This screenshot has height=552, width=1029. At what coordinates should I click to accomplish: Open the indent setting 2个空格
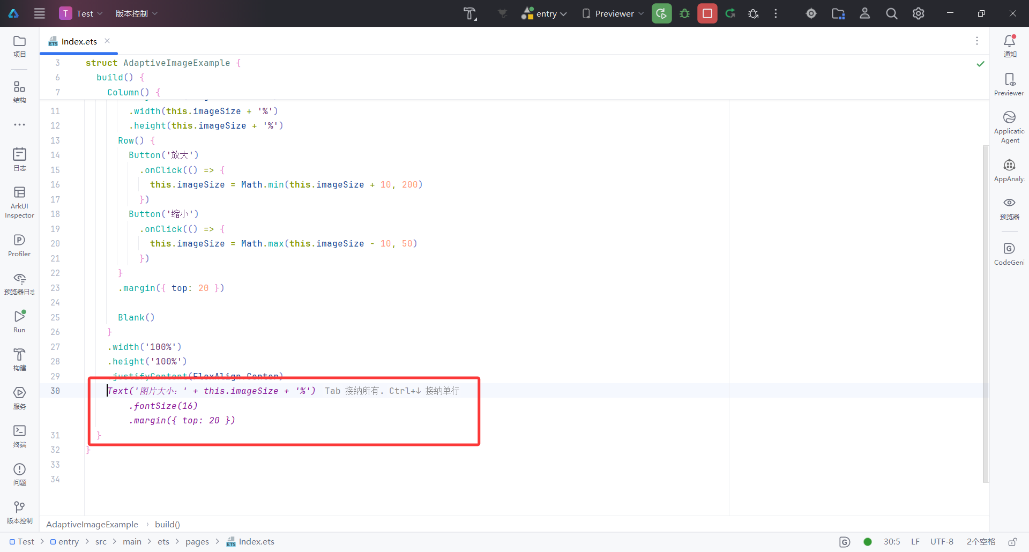tap(981, 542)
